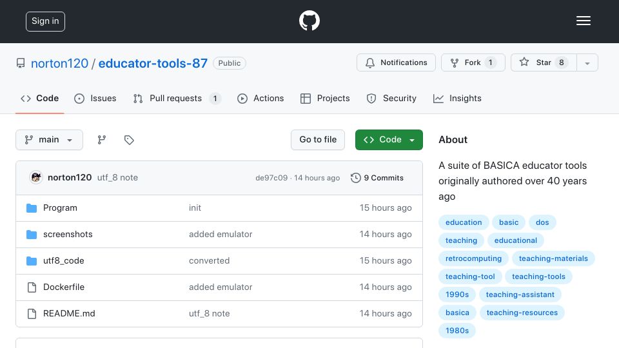
Task: Click the GitHub Octocat logo
Action: pyautogui.click(x=309, y=21)
